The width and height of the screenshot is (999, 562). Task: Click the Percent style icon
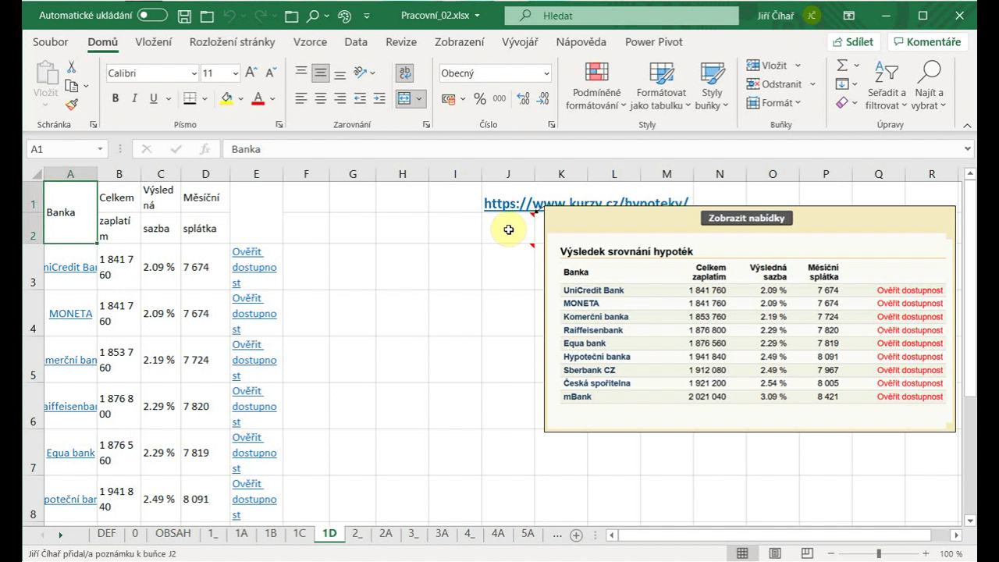pyautogui.click(x=479, y=99)
